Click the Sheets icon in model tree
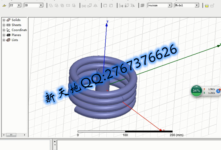Screen dimensions: 221x150 pos(8,25)
